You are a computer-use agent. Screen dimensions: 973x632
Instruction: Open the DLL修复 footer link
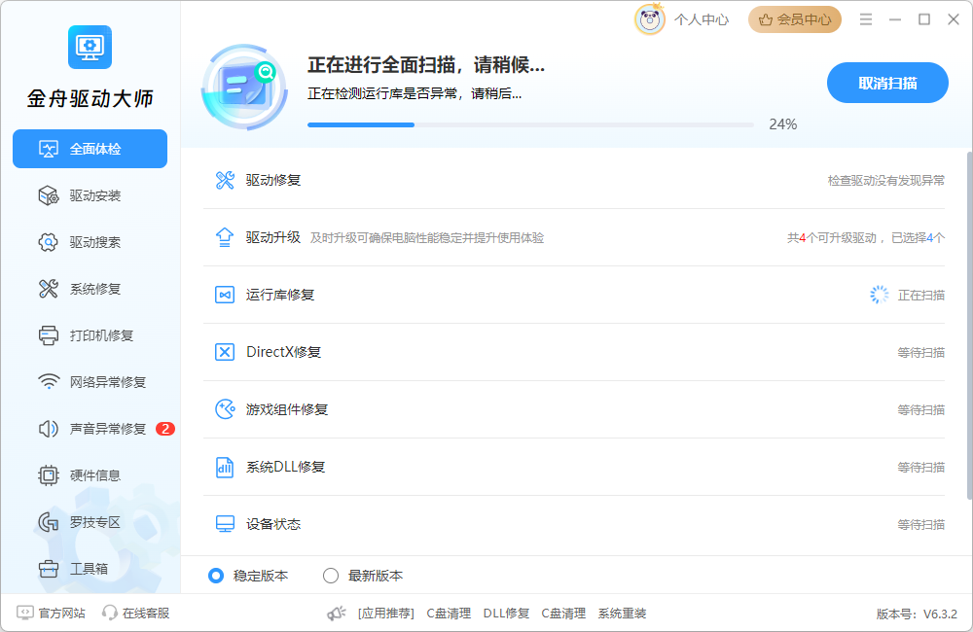pos(506,614)
